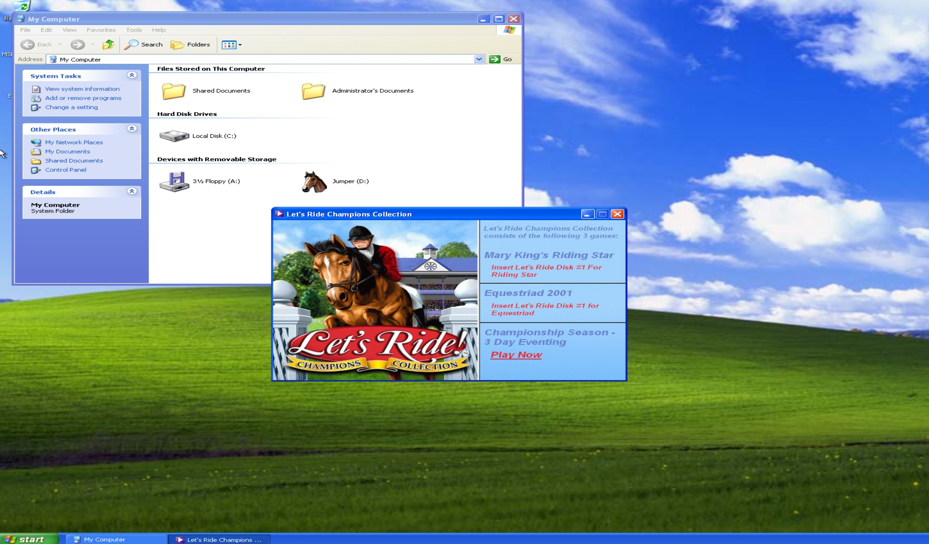Image resolution: width=929 pixels, height=544 pixels.
Task: Click the Let's Ride horse artwork image
Action: (x=375, y=300)
